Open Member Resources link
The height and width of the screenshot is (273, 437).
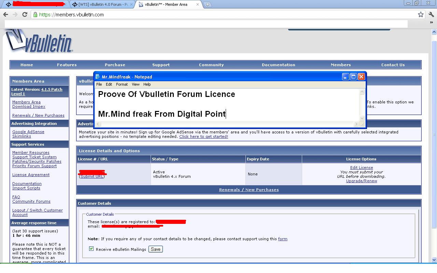[31, 153]
